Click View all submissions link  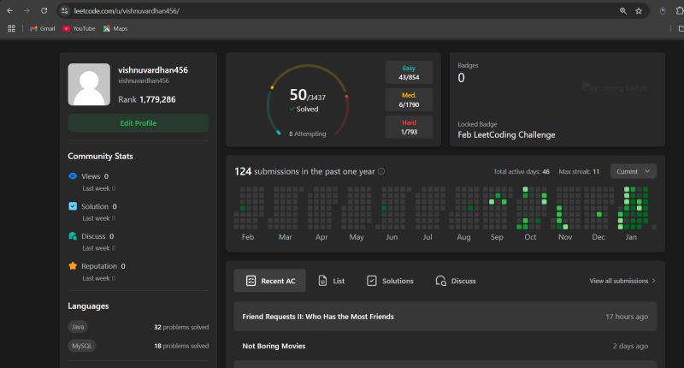click(622, 281)
